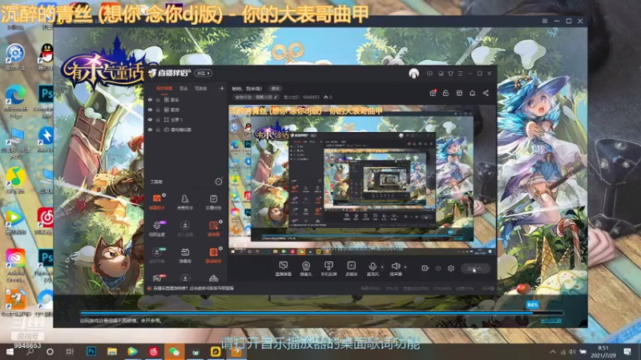Open WeChat from the Windows taskbar
This screenshot has width=641, height=360.
pyautogui.click(x=174, y=351)
